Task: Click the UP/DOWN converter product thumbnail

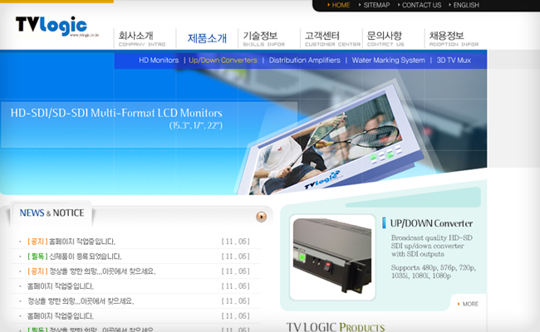Action: coord(332,257)
